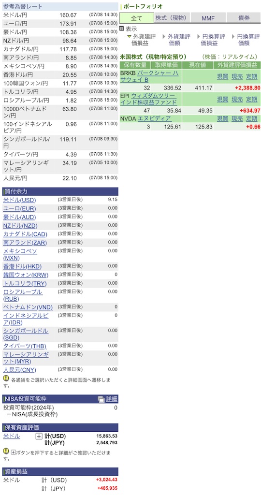Switch to the 全て portfolio tab

click(x=137, y=18)
